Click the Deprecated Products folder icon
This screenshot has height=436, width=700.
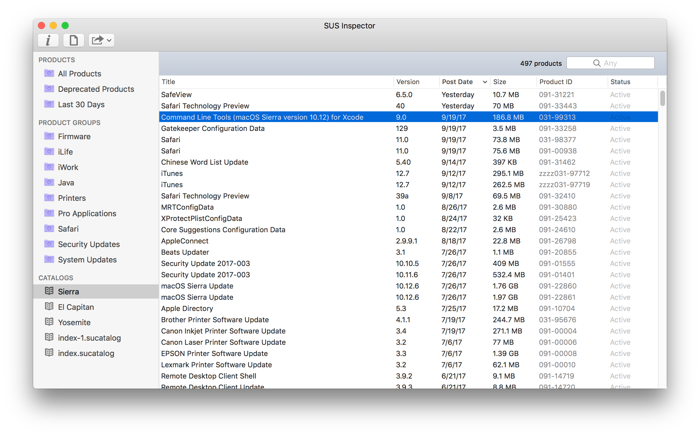tap(49, 89)
